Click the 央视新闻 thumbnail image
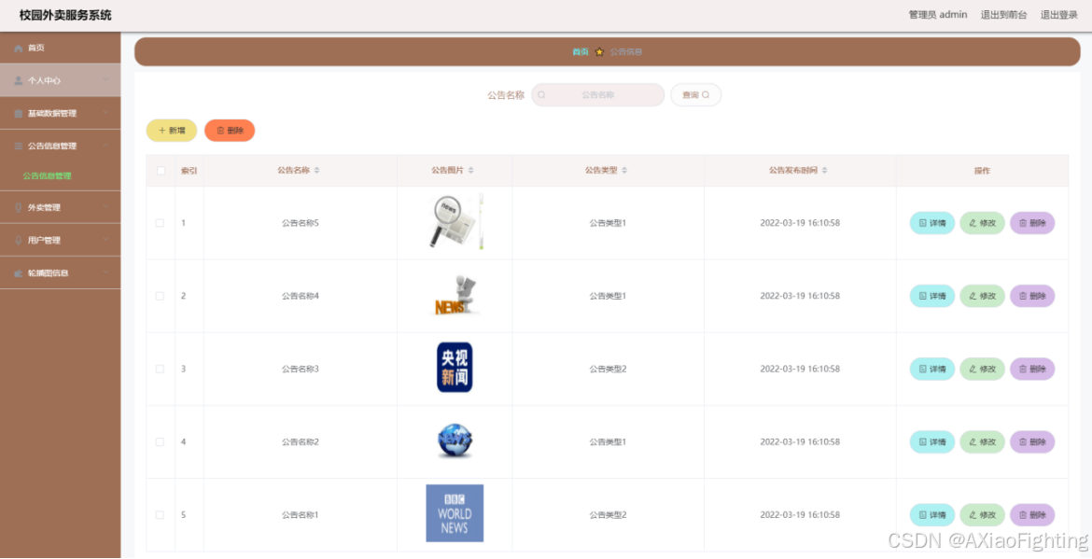The width and height of the screenshot is (1092, 559). [x=455, y=367]
